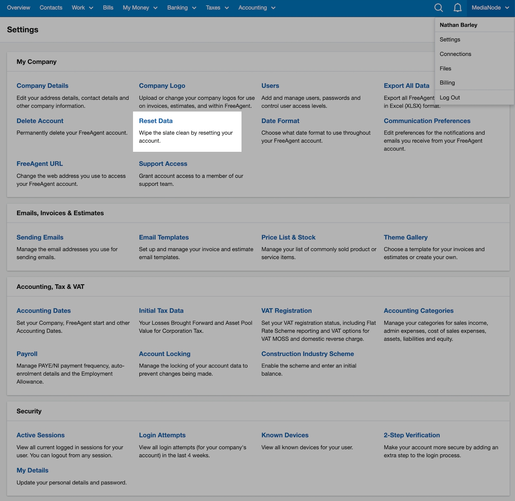Open the Support Access link
The image size is (515, 501).
click(163, 164)
